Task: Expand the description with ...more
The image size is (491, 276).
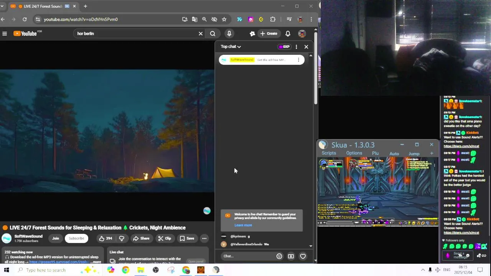Action: point(96,262)
